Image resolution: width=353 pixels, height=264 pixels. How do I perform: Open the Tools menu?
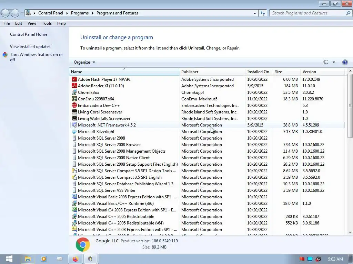[47, 23]
